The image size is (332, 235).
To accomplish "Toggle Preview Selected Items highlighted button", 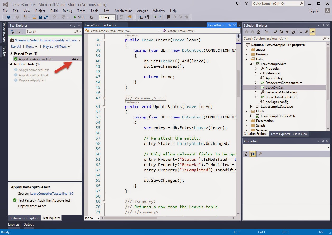I will point(312,32).
